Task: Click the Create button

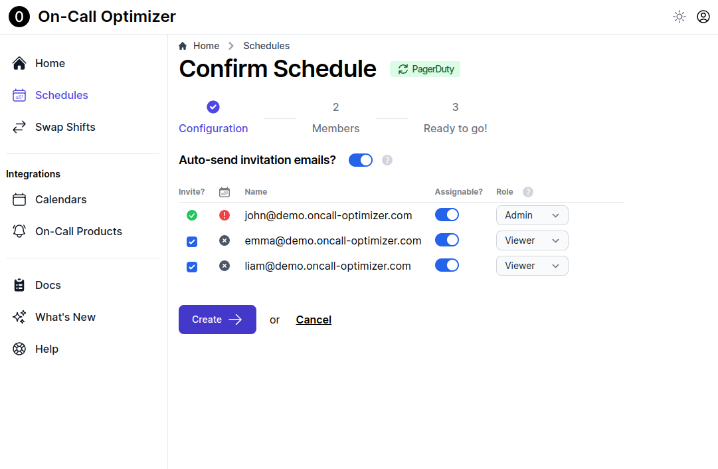Action: coord(217,320)
